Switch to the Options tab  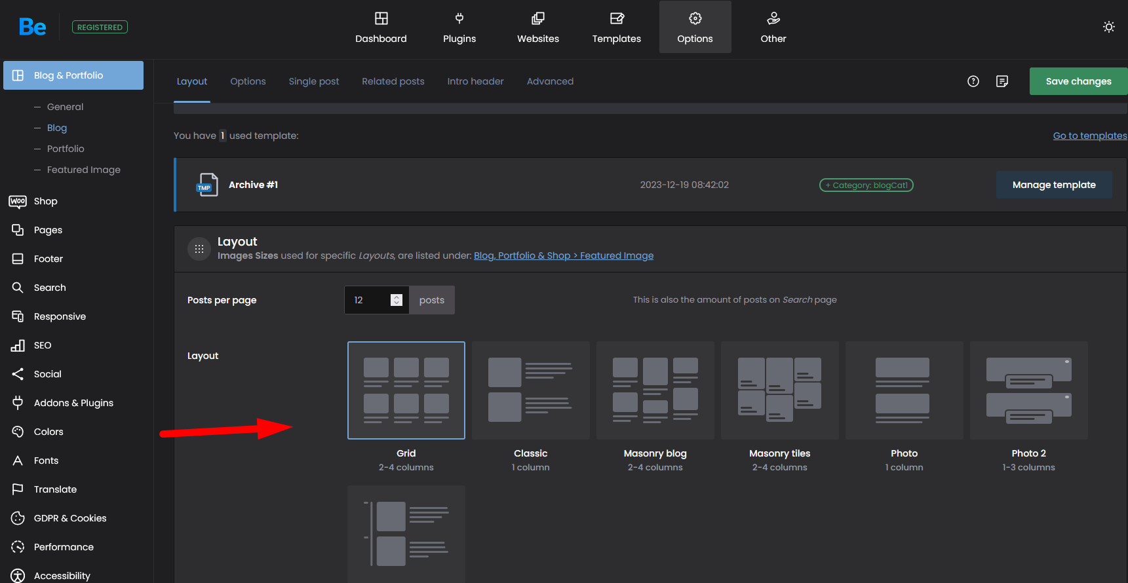click(248, 81)
